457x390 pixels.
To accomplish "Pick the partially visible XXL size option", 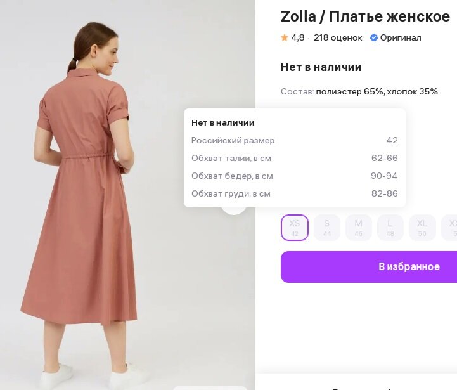I will click(x=450, y=228).
